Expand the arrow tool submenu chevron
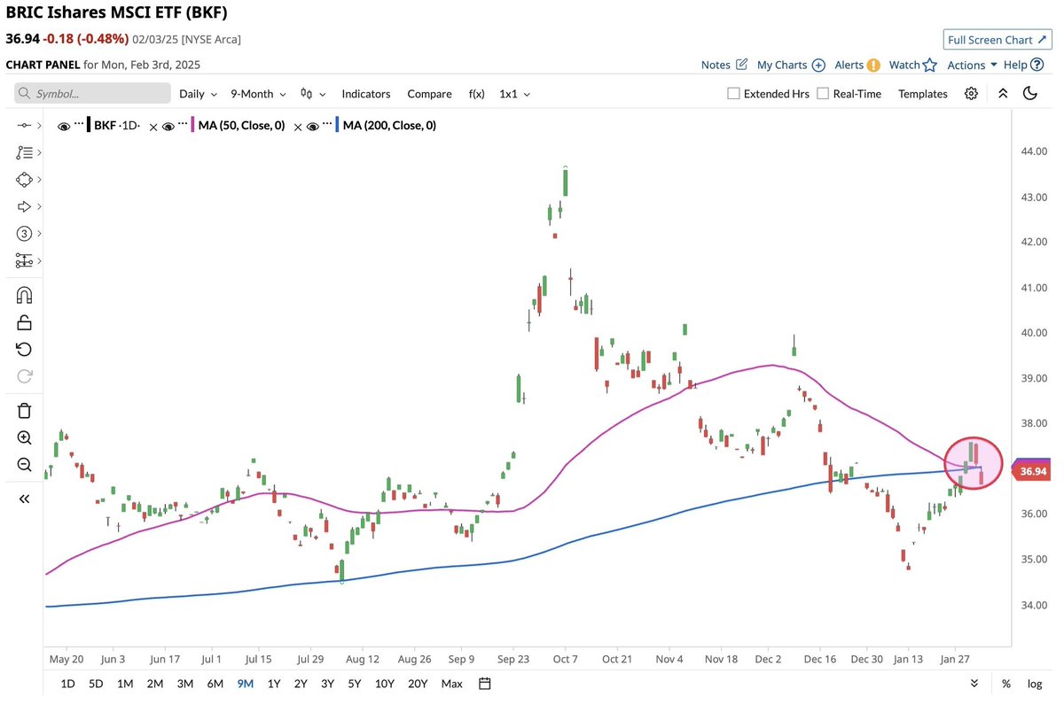The width and height of the screenshot is (1064, 704). tap(39, 206)
